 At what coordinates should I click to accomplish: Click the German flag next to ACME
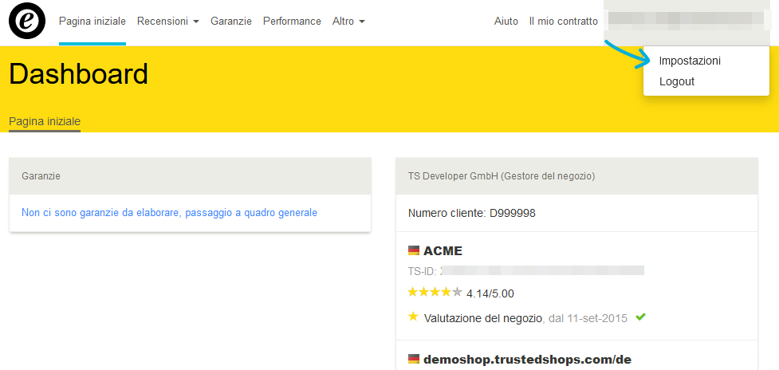pos(414,250)
